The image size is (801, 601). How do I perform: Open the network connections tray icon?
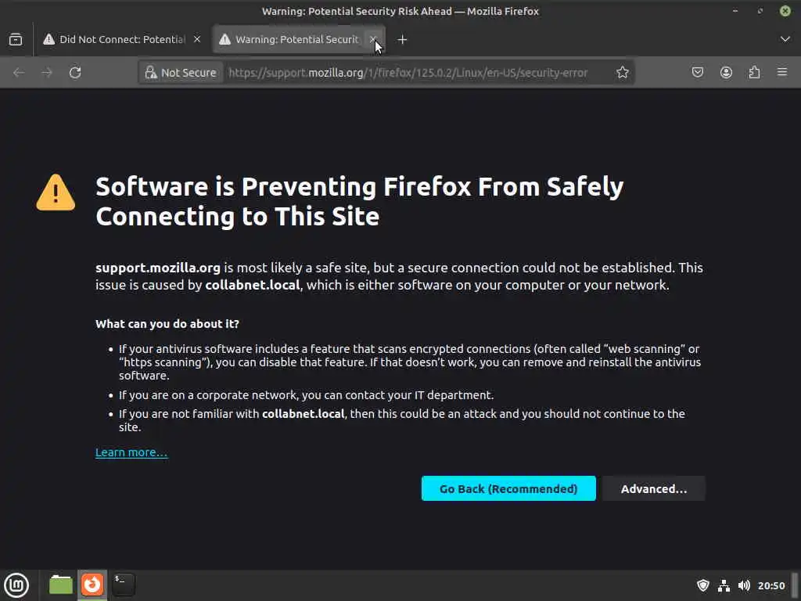click(x=724, y=585)
